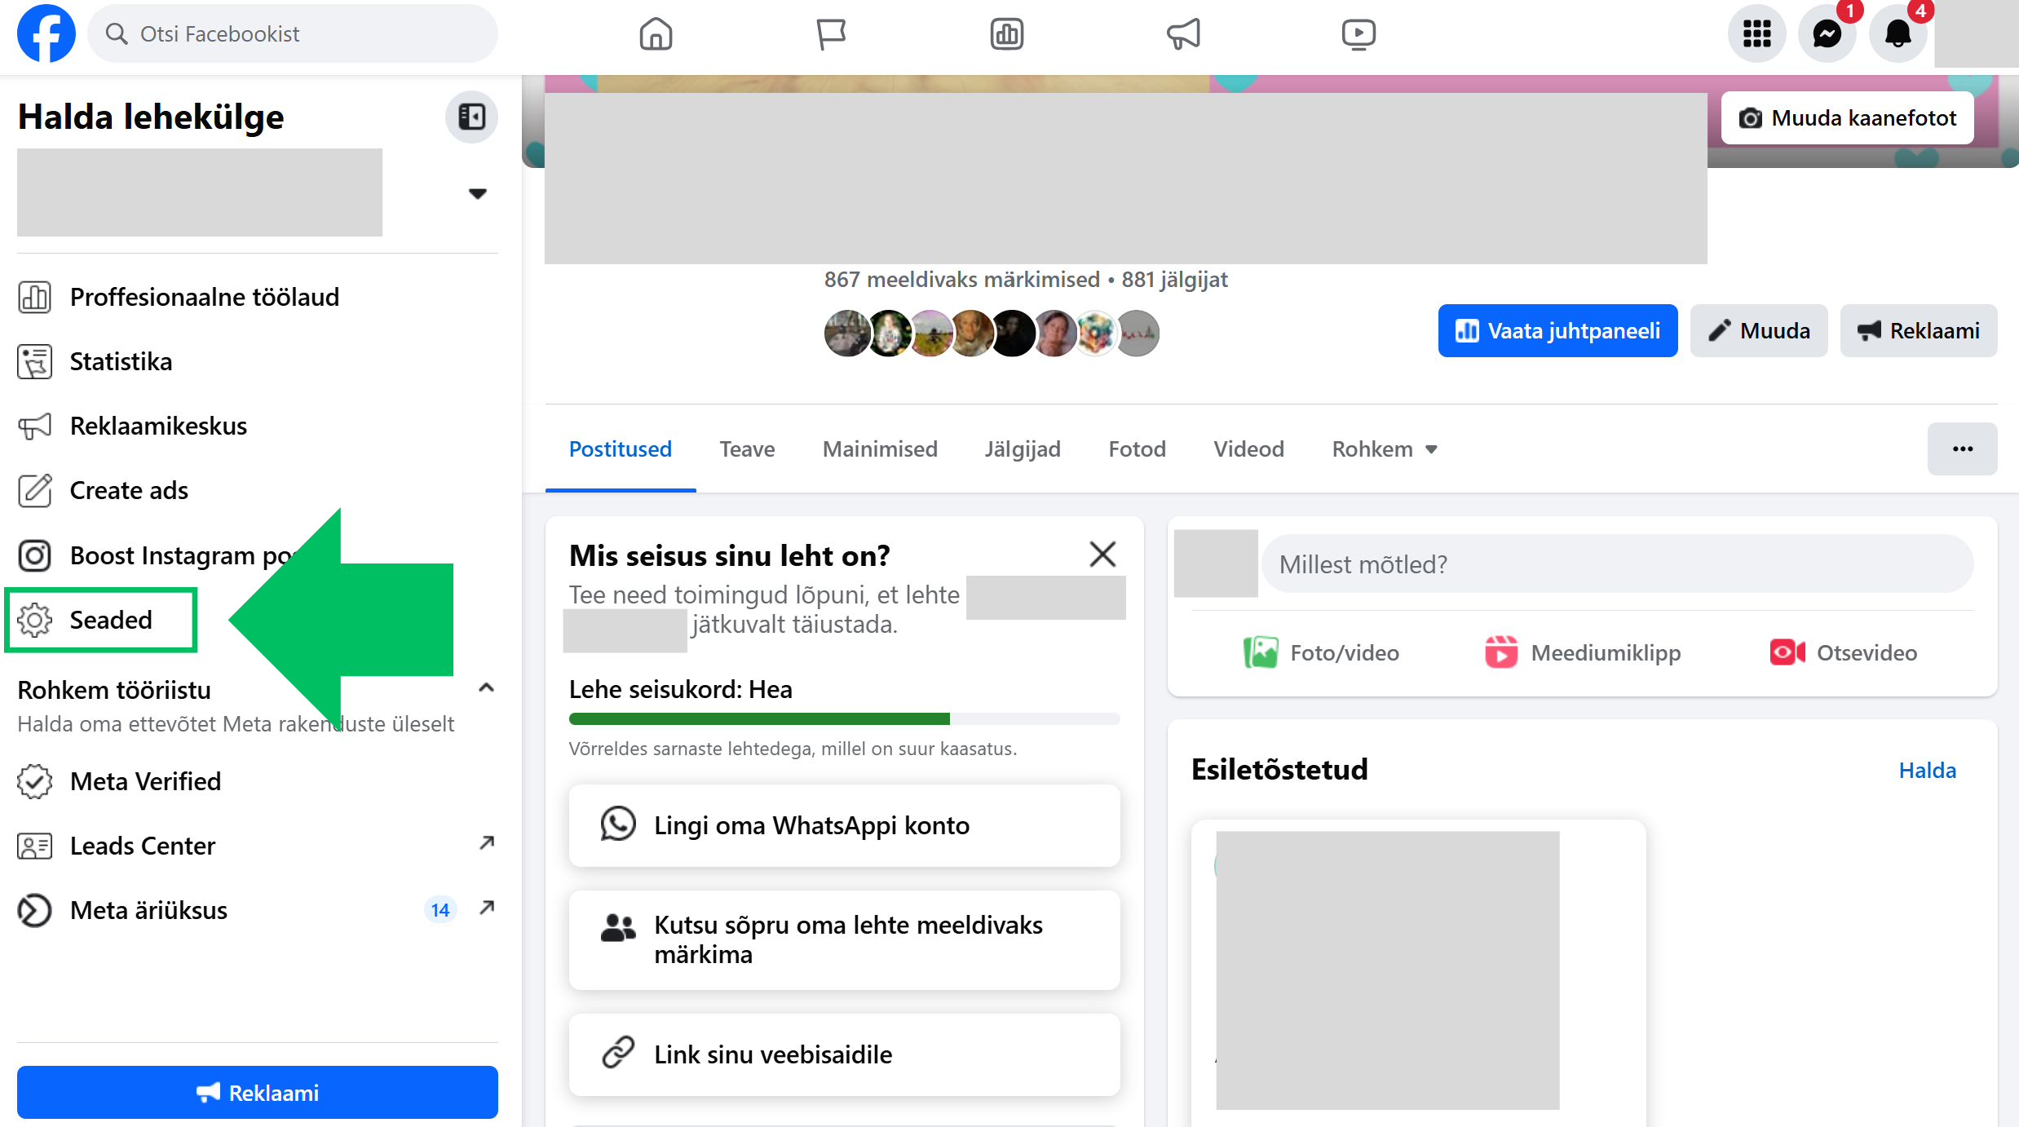Open the Rohkem tab dropdown

1385,449
